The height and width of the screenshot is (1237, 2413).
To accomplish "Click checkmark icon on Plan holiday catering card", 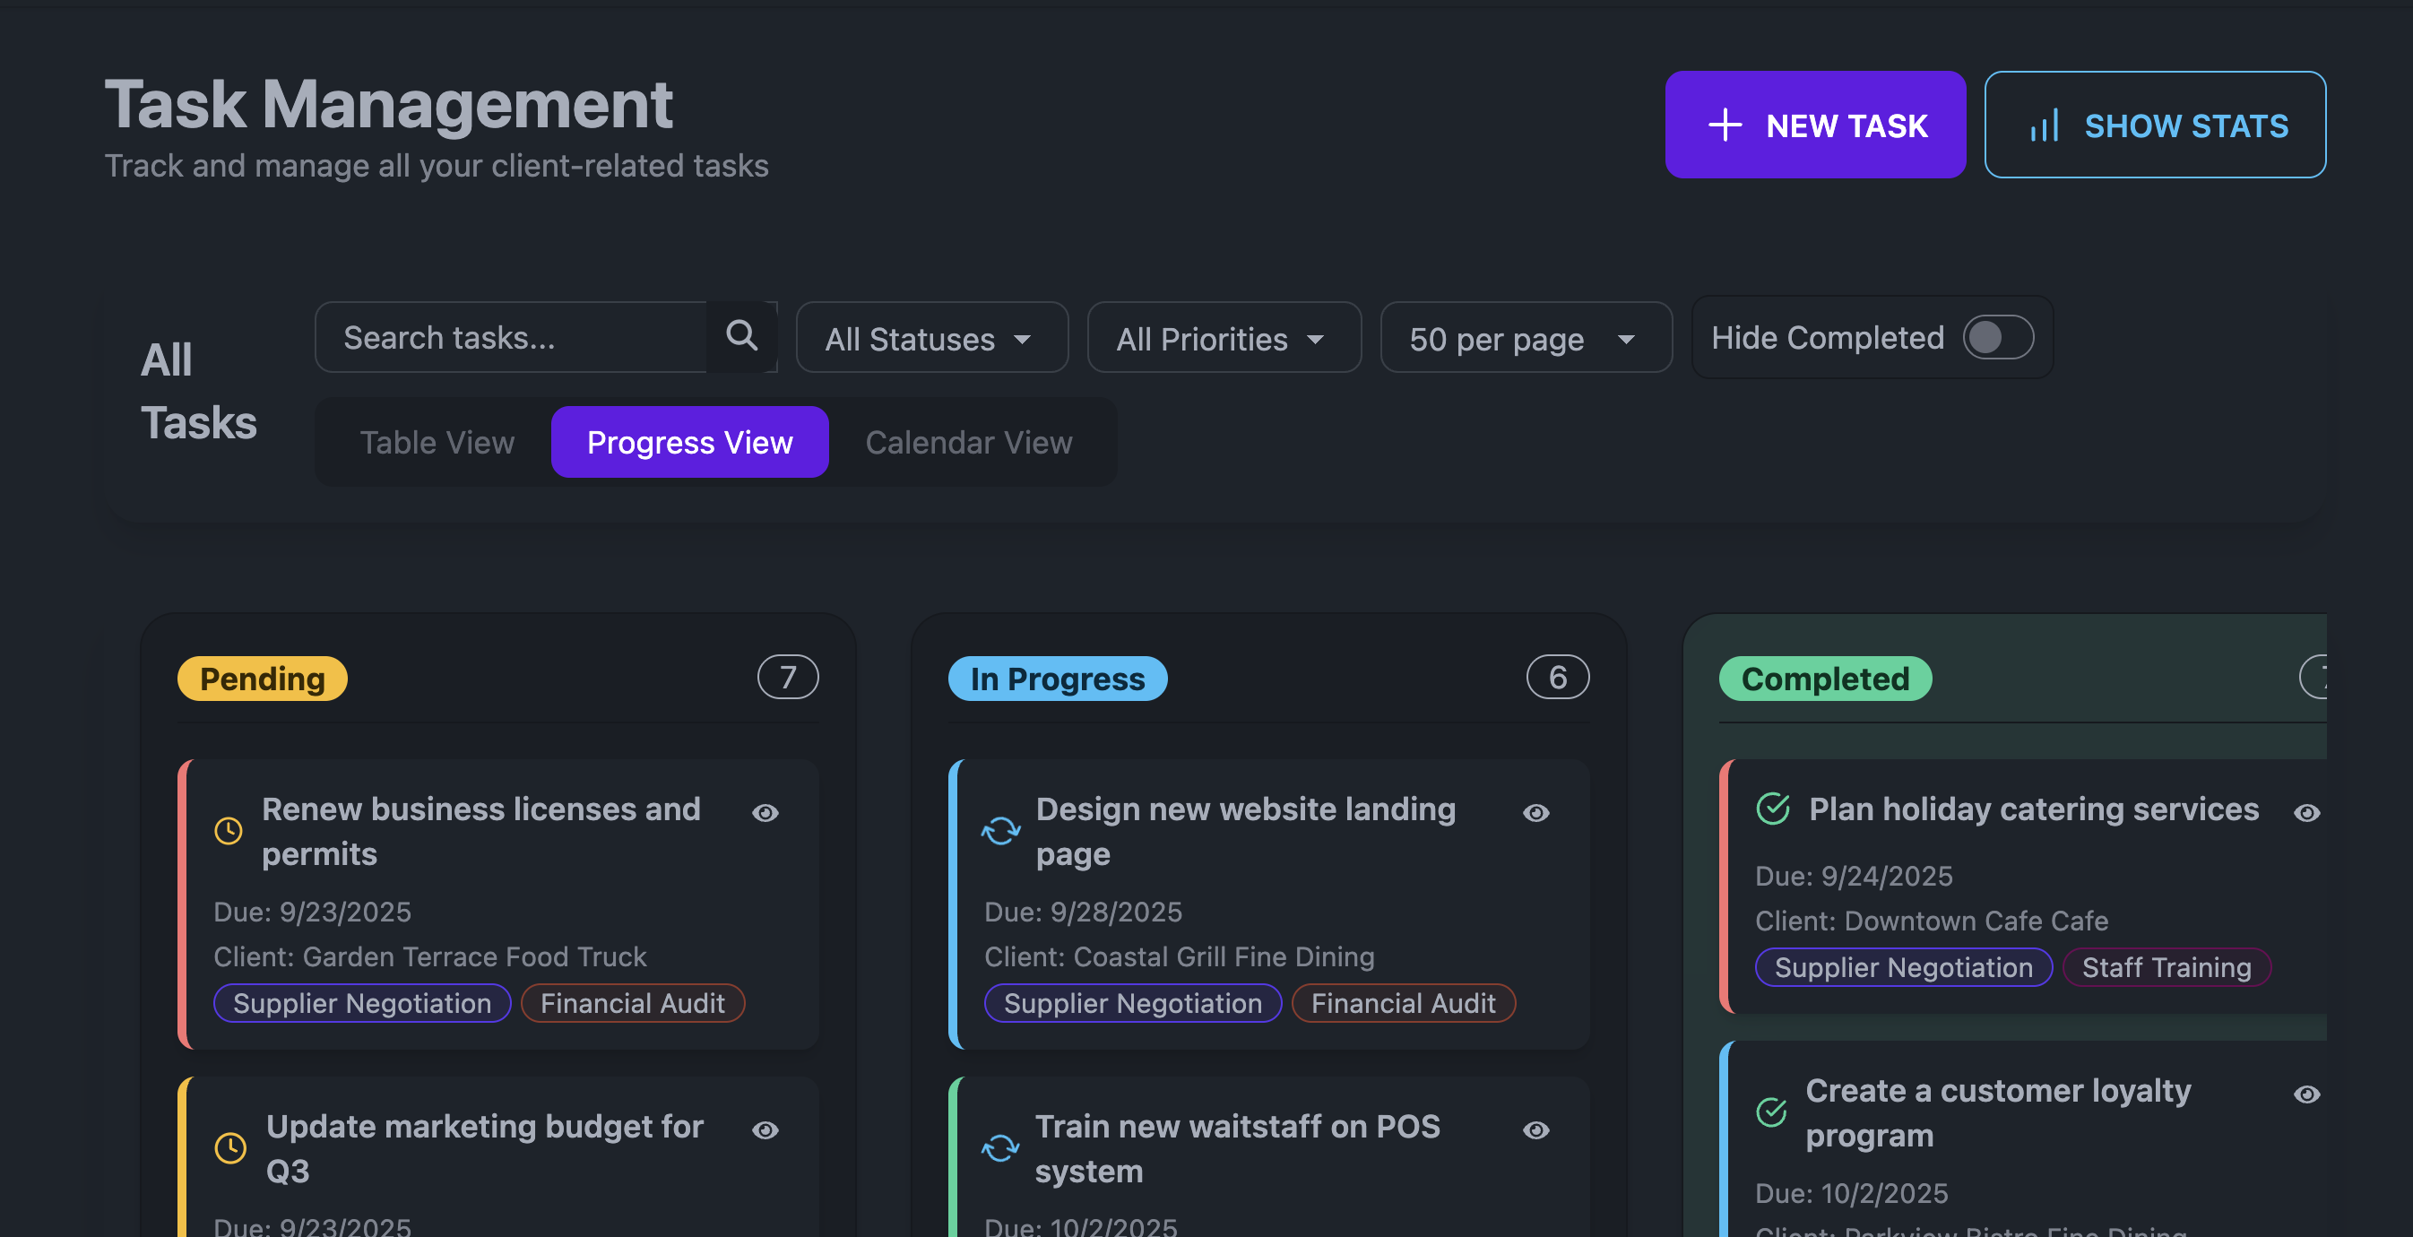I will click(x=1772, y=809).
